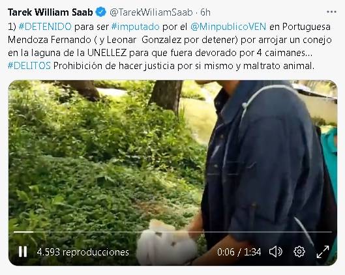
Task: Visit the @MinpublicoVEN mention
Action: 228,27
